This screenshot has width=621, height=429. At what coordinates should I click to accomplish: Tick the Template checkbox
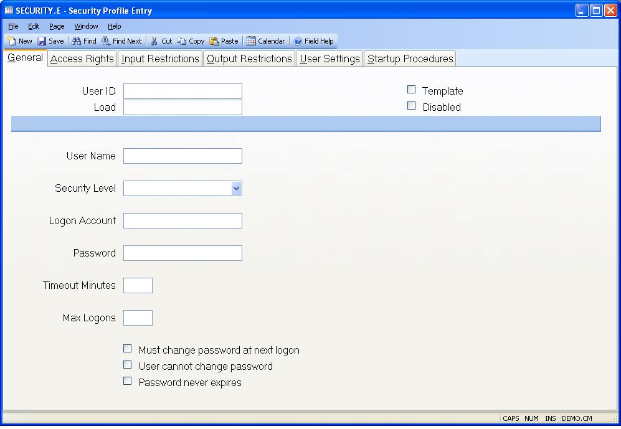tap(412, 90)
